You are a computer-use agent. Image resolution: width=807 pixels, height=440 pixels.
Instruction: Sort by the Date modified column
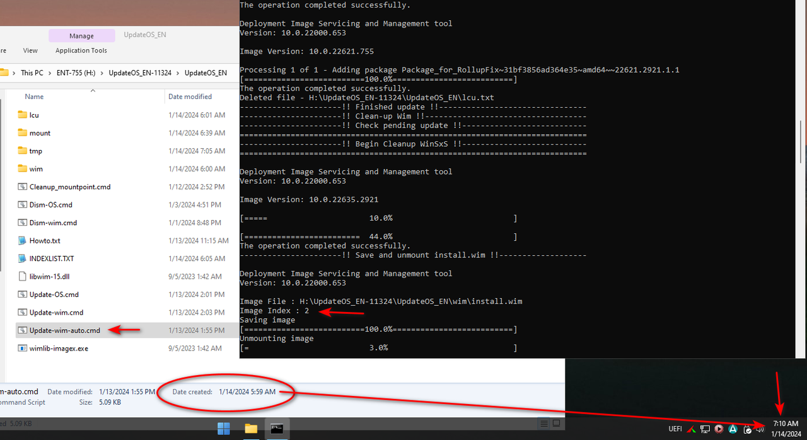point(190,96)
